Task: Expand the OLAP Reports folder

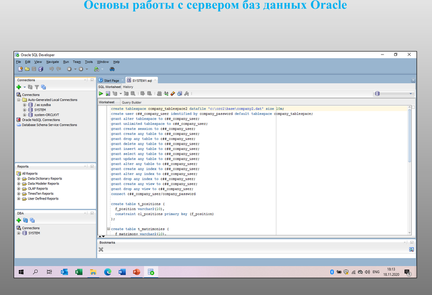Action: point(19,189)
